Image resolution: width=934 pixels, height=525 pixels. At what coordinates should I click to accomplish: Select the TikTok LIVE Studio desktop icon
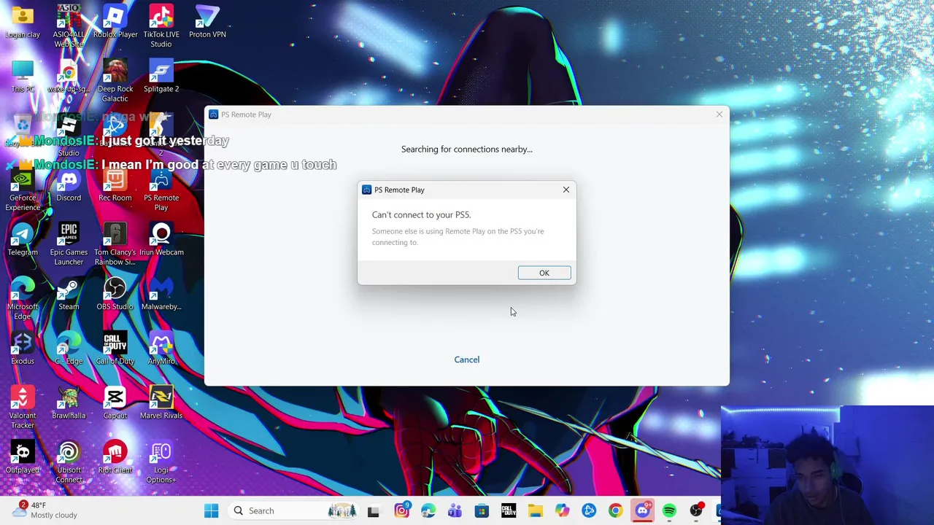click(161, 26)
